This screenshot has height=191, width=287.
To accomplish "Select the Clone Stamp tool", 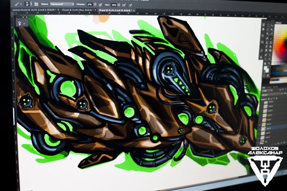I will [267, 42].
